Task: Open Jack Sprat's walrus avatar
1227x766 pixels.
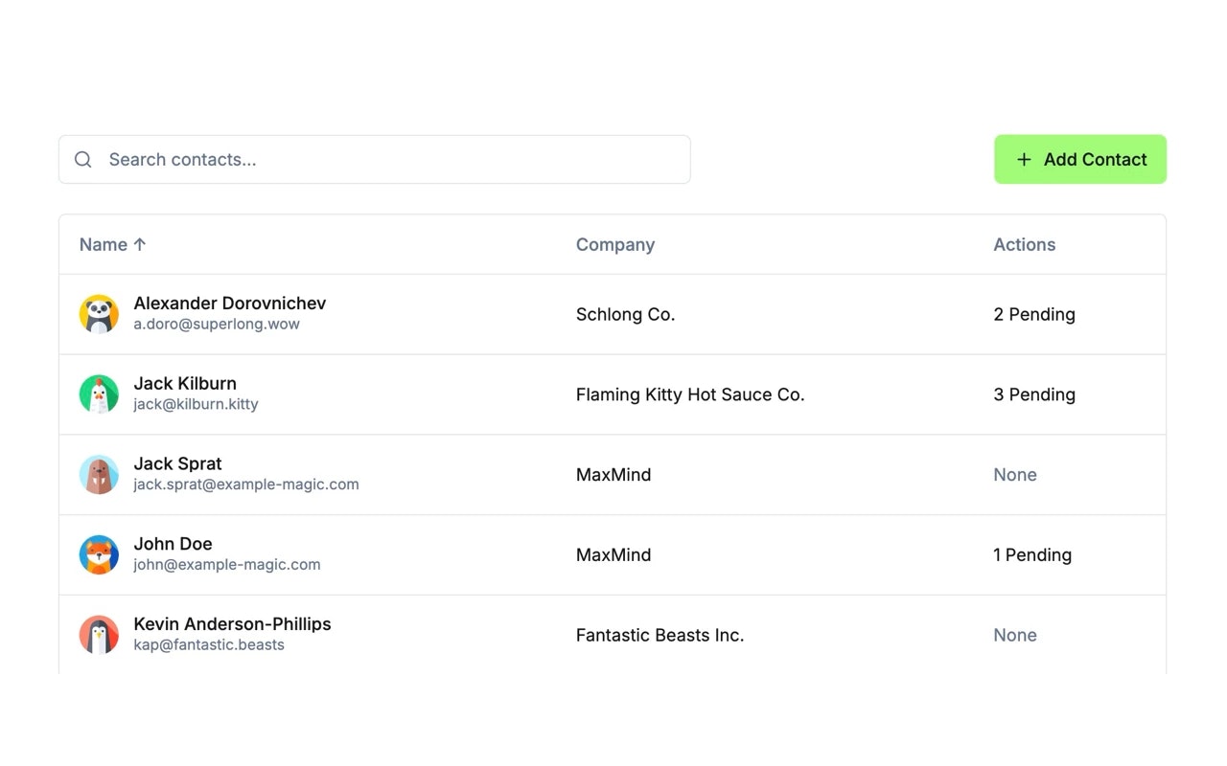Action: coord(99,475)
